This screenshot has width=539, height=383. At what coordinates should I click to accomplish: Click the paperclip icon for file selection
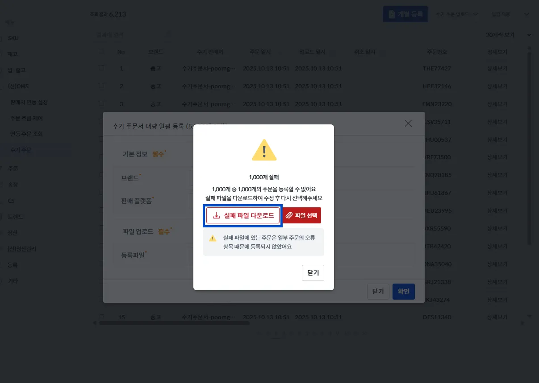289,215
